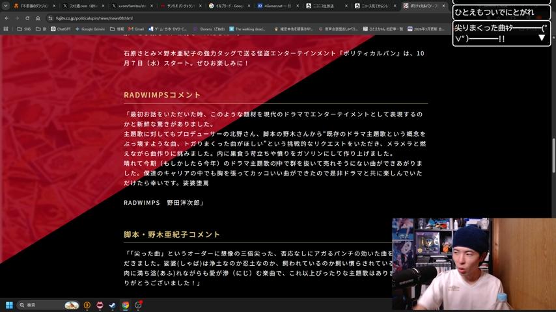The image size is (556, 312).
Task: Close the イルブリード Google tab
Action: click(x=249, y=6)
